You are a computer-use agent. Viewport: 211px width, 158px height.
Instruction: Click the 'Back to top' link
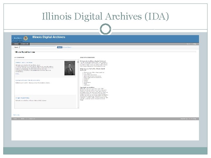pos(16,115)
